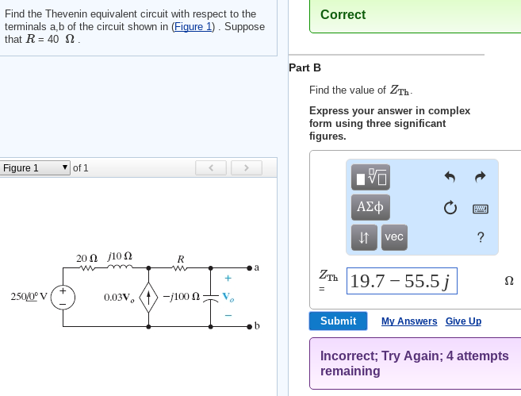The width and height of the screenshot is (521, 396).
Task: Undo the last answer edit
Action: point(450,177)
